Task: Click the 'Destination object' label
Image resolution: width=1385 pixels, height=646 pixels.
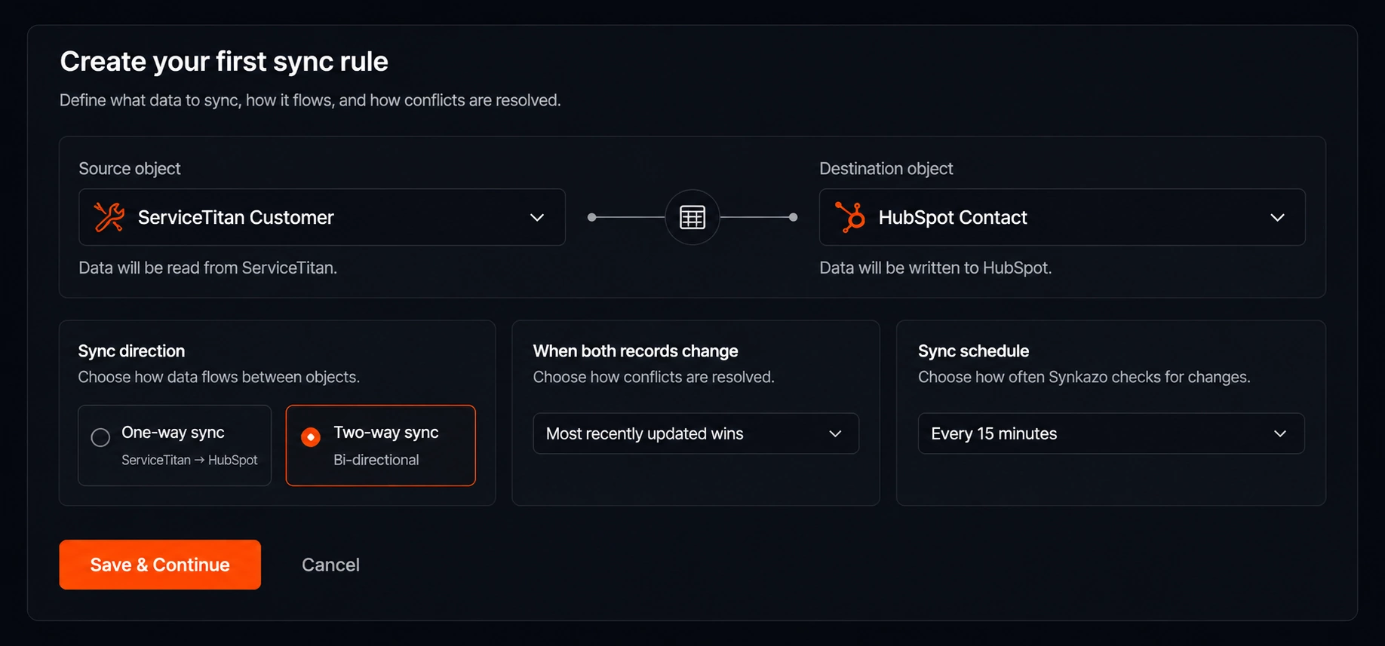Action: point(886,168)
